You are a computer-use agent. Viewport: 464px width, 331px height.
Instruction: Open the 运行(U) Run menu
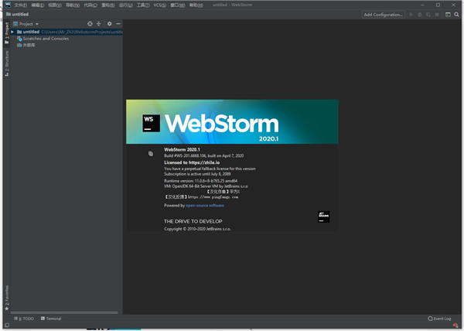pos(126,5)
